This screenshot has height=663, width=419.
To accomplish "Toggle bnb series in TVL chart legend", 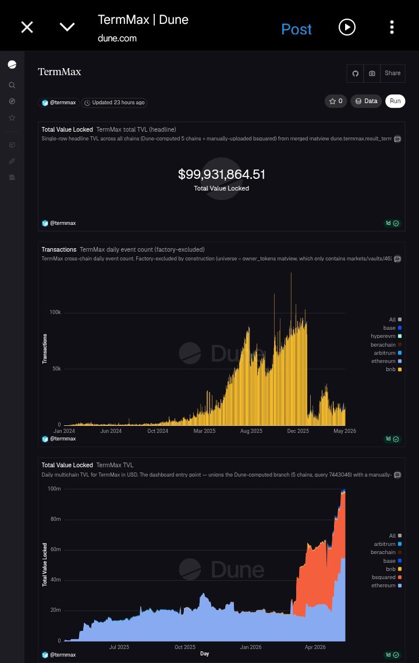I will pos(393,569).
